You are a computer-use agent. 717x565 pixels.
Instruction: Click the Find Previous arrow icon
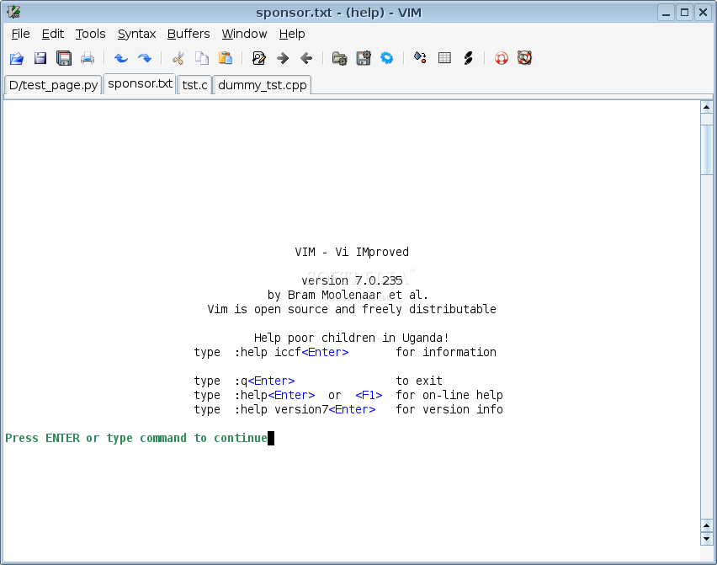306,58
